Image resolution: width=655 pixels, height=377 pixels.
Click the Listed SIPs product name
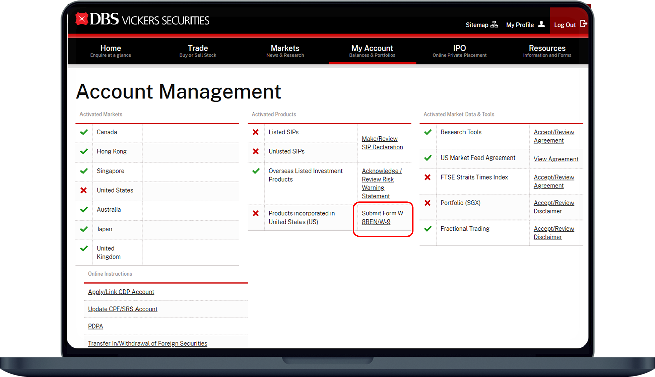pos(284,132)
